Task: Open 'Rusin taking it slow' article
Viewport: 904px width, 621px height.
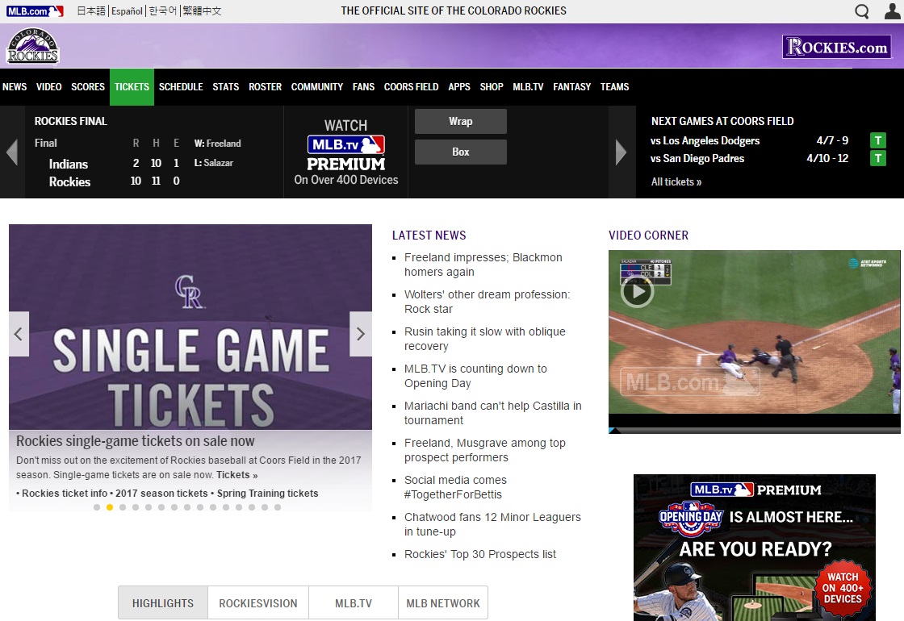Action: [x=485, y=339]
